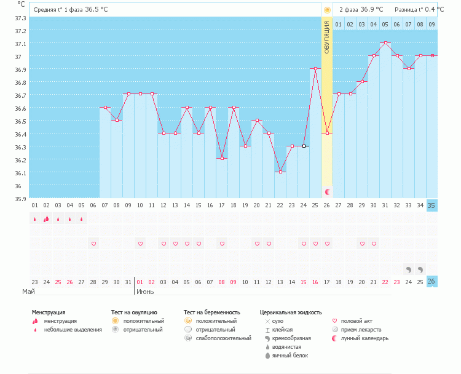Click the menstruation drop icon on cycle day 02
Image resolution: width=461 pixels, height=374 pixels.
pyautogui.click(x=46, y=218)
